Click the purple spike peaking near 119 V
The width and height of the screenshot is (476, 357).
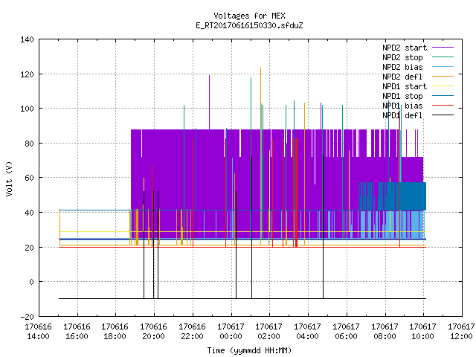(x=209, y=103)
